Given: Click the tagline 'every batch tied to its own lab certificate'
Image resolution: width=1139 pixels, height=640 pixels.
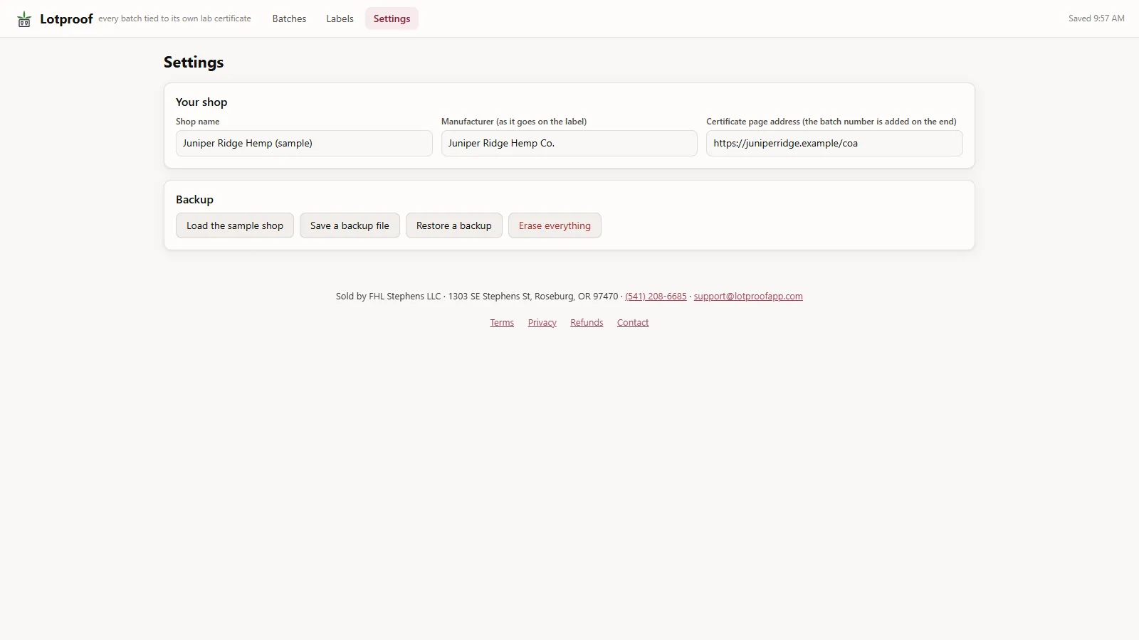Looking at the screenshot, I should coord(174,18).
